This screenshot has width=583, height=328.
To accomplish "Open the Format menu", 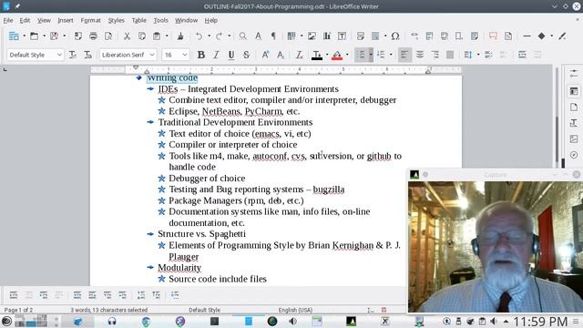I will tap(90, 20).
